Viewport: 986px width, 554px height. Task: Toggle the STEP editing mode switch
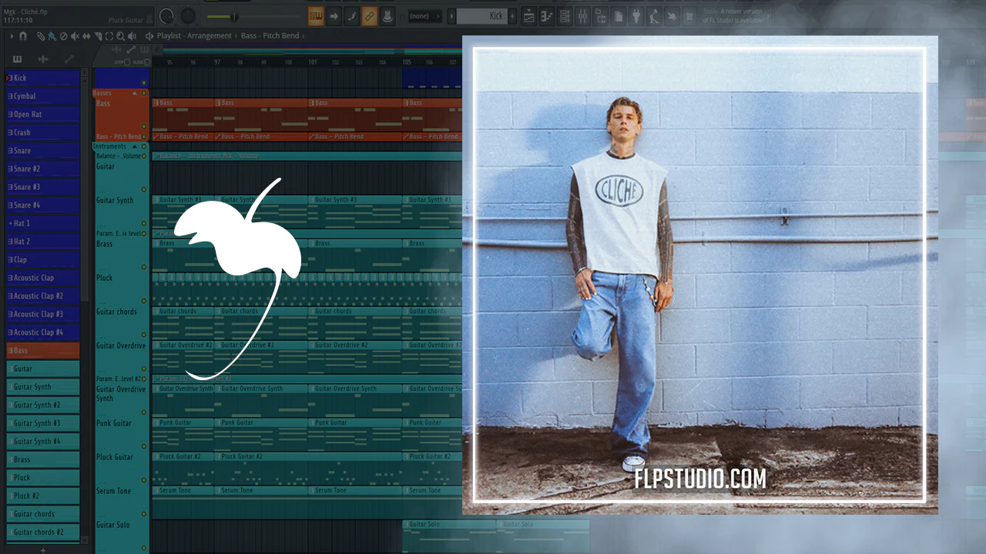[126, 62]
